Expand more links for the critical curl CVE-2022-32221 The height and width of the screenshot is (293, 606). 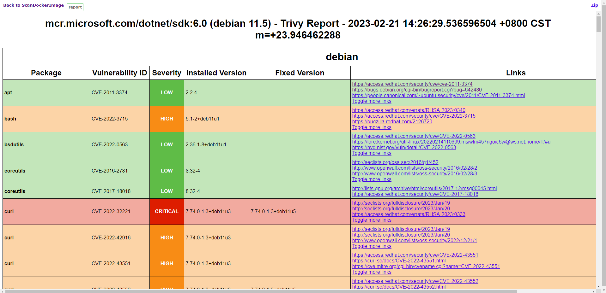[371, 220]
